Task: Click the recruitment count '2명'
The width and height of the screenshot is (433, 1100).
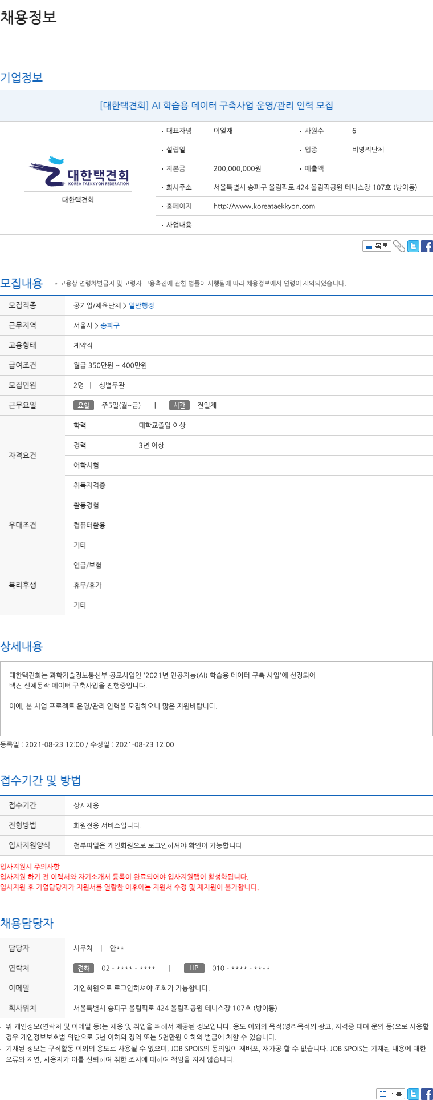Action: point(79,385)
